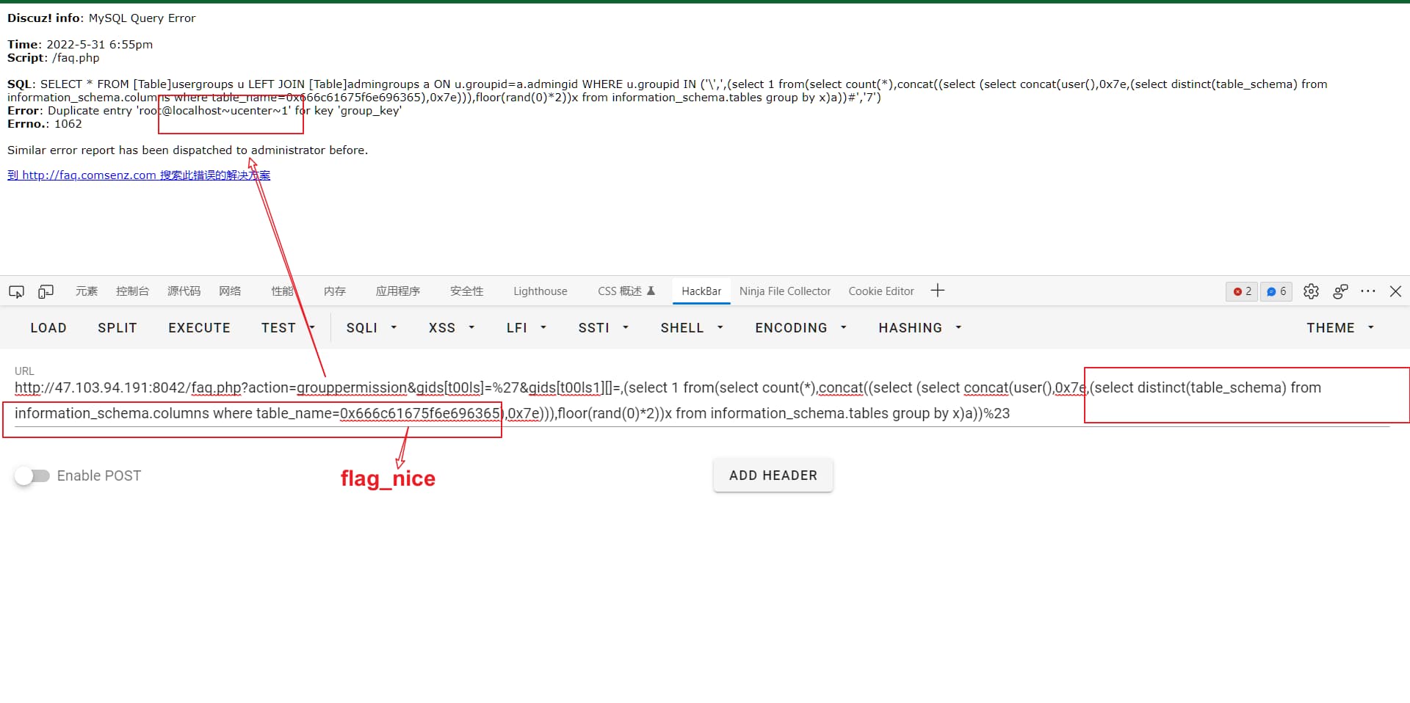Open the feedback/person icon in DevTools
The width and height of the screenshot is (1410, 703).
(x=1340, y=291)
